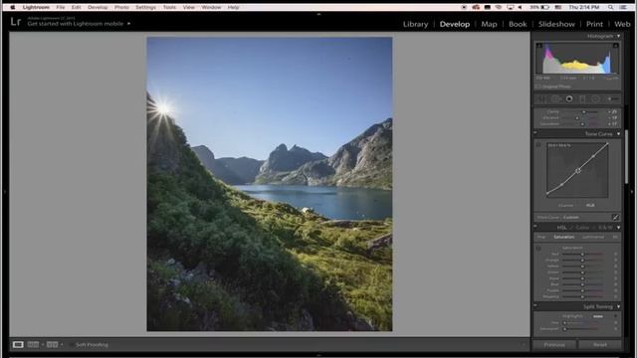Select the Spot Removal tool
The width and height of the screenshot is (637, 358).
tap(555, 99)
